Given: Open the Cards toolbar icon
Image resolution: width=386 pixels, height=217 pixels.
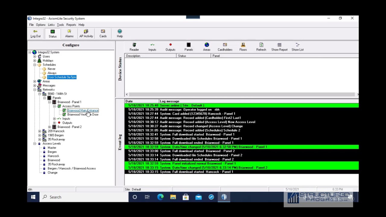Looking at the screenshot, I should point(103,33).
